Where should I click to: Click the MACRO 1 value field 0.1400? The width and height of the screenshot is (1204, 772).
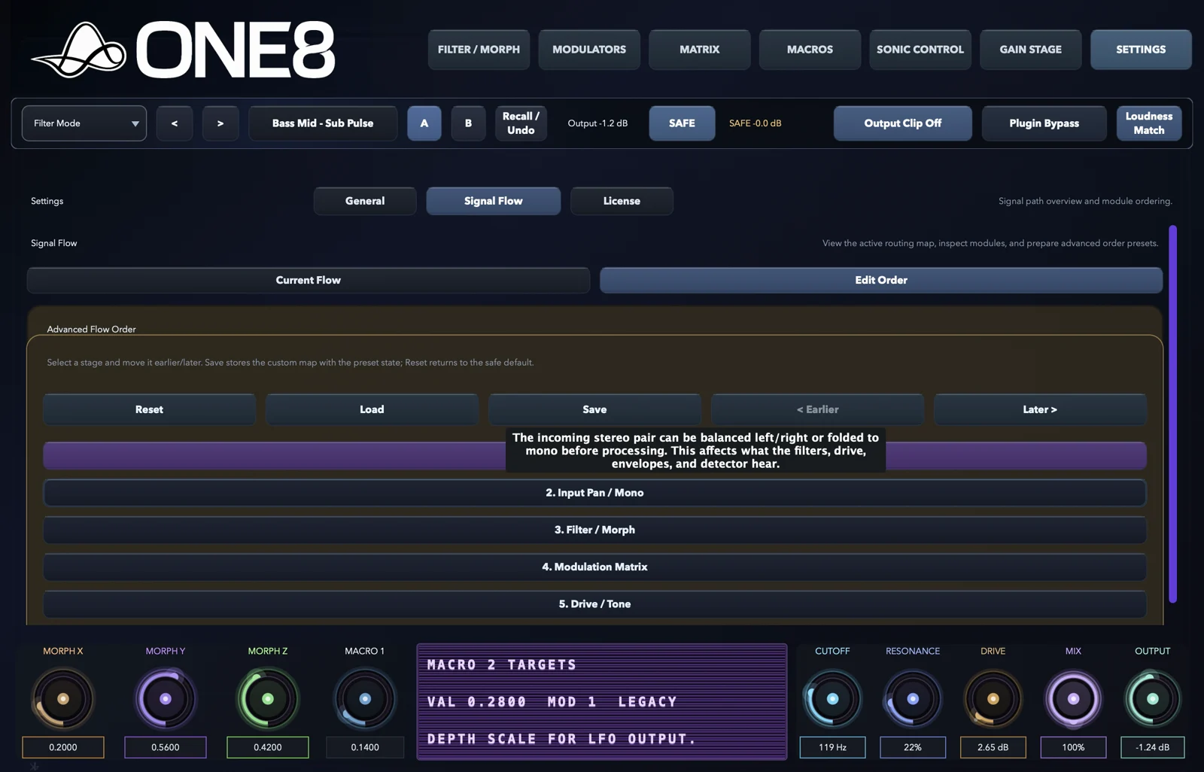tap(365, 747)
